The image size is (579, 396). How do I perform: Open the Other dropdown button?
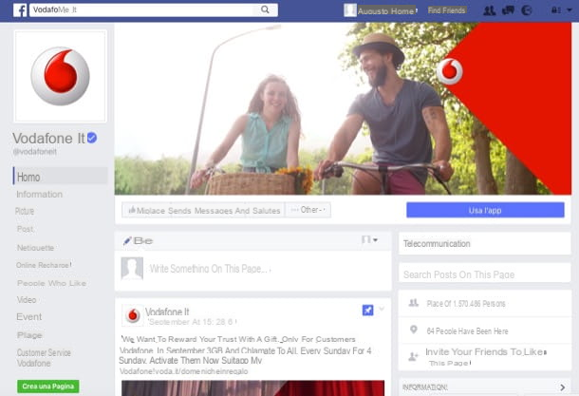308,210
